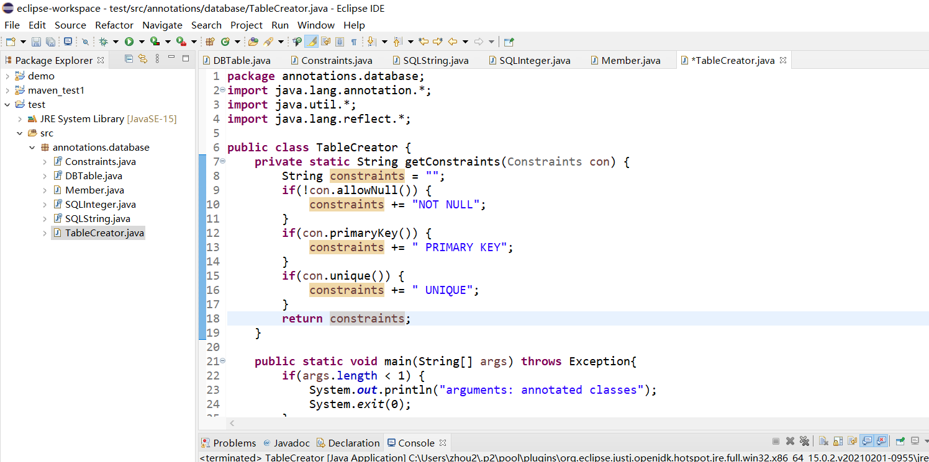Click Remove All Terminated Launches icon
The width and height of the screenshot is (929, 462).
[804, 442]
